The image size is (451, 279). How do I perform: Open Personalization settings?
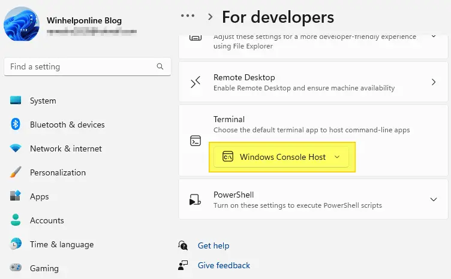click(58, 172)
